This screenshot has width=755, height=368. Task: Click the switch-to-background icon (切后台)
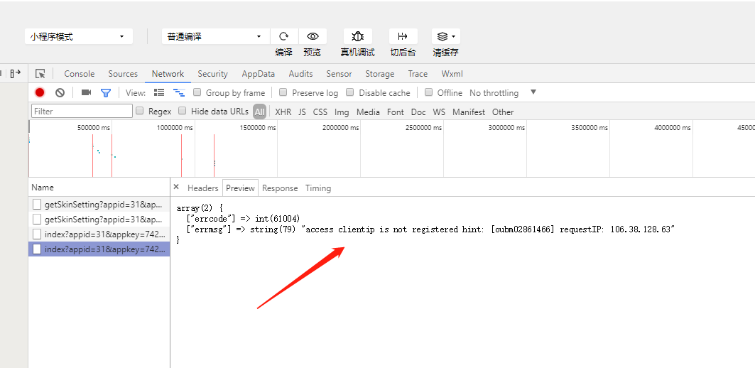point(403,36)
